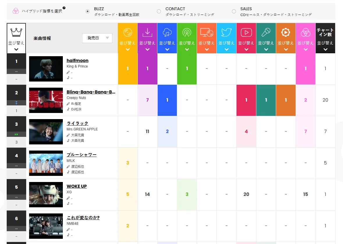Click the M!LK group thumbnail

tap(46, 163)
